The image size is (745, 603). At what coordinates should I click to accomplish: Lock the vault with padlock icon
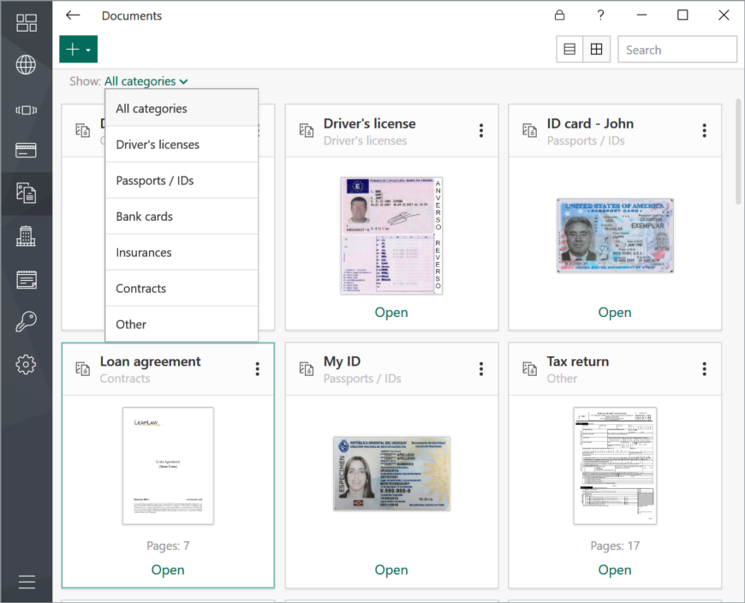(x=560, y=15)
